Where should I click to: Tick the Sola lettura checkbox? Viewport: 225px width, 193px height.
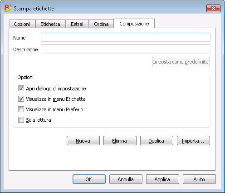point(21,120)
